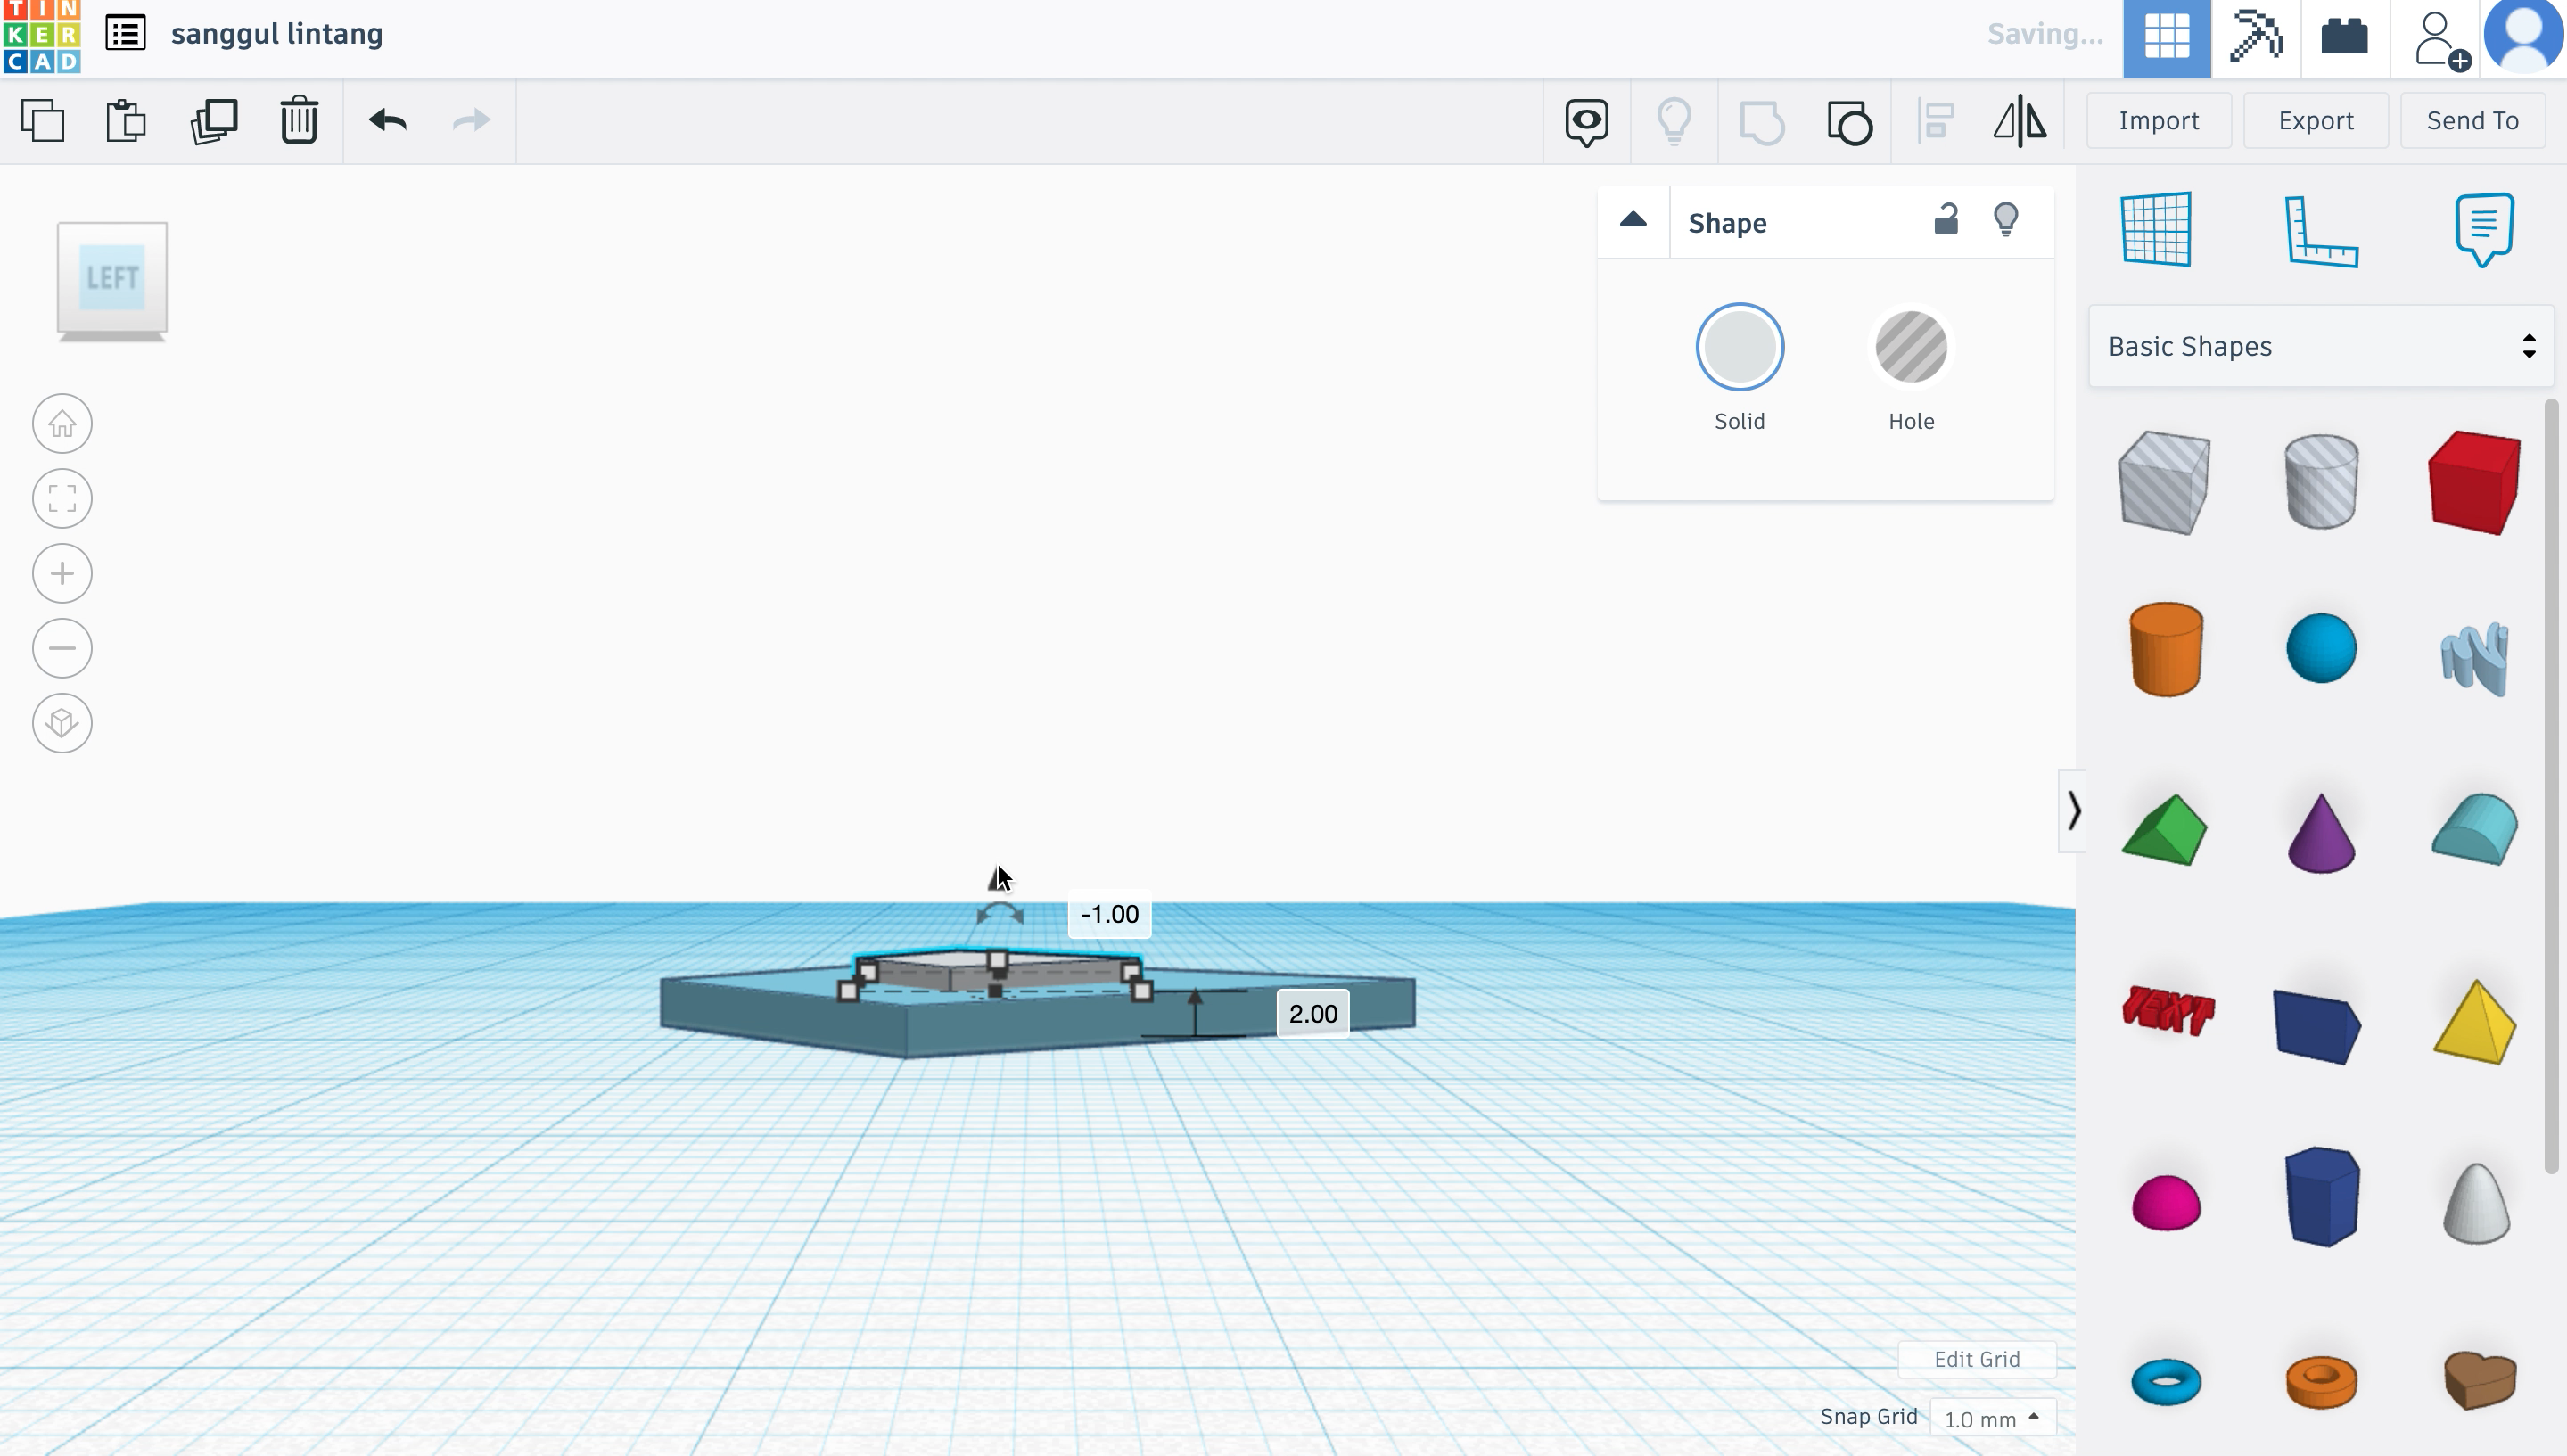Click the Duplicate and repeat icon
Screen dimensions: 2567x1456
click(x=214, y=121)
